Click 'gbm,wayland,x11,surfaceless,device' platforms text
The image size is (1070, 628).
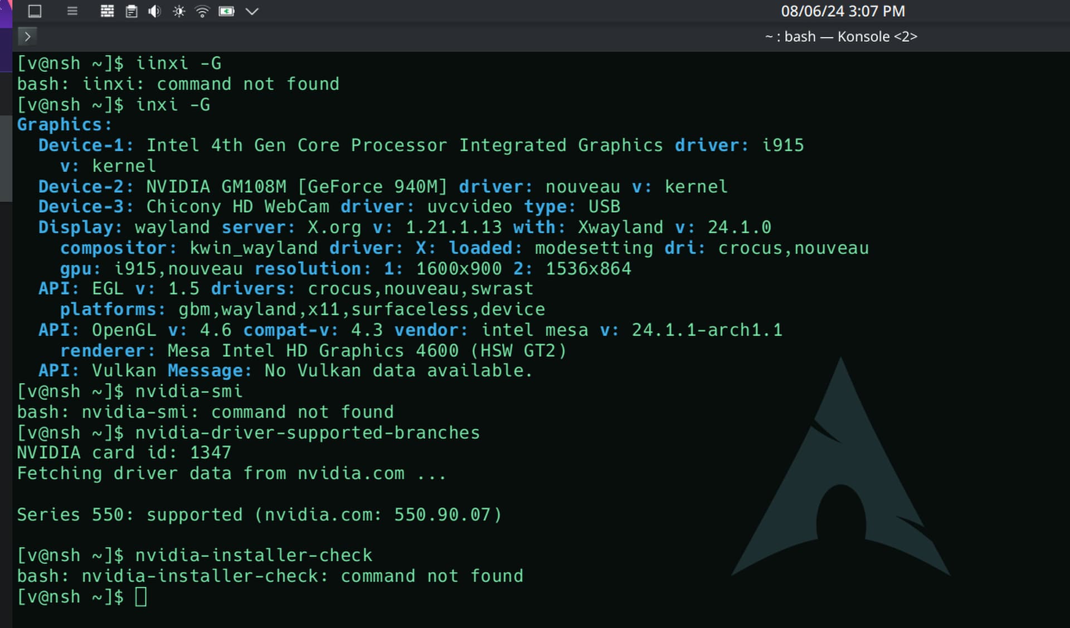coord(362,310)
